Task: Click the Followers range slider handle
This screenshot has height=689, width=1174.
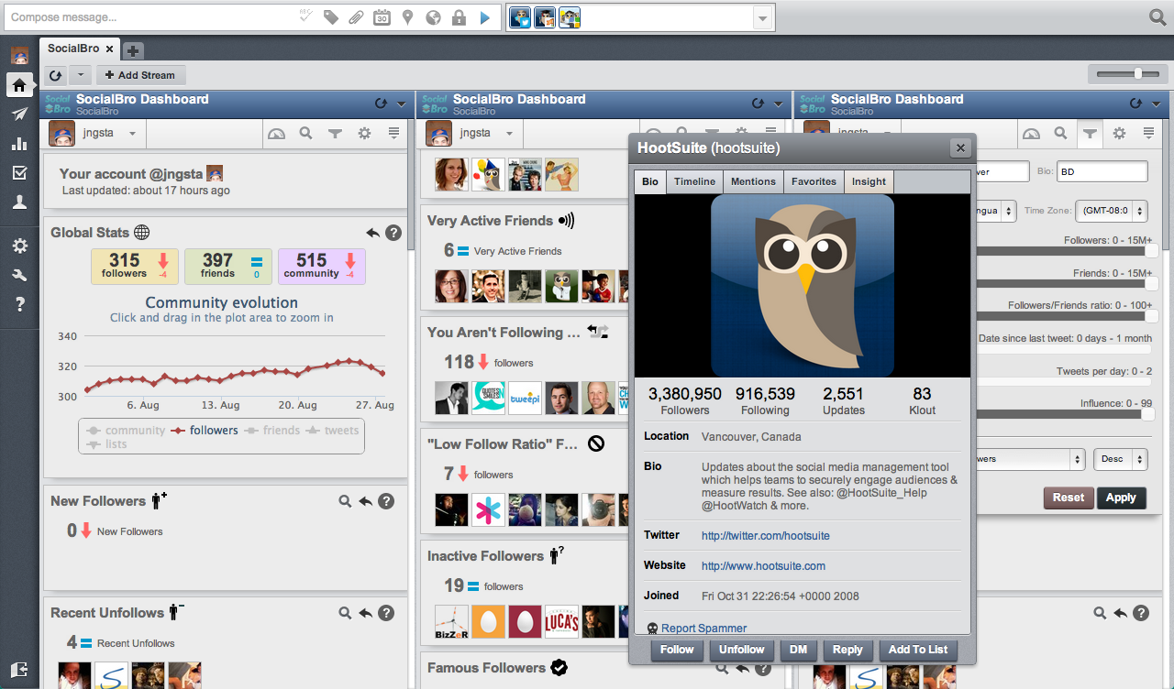Action: (1151, 252)
